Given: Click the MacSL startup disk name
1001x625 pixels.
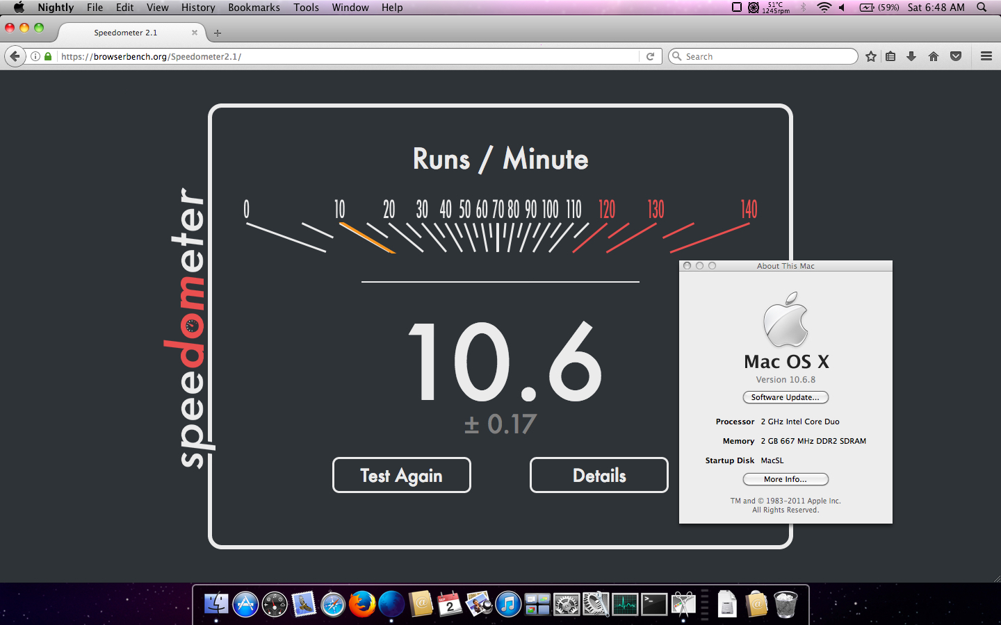Looking at the screenshot, I should (772, 460).
